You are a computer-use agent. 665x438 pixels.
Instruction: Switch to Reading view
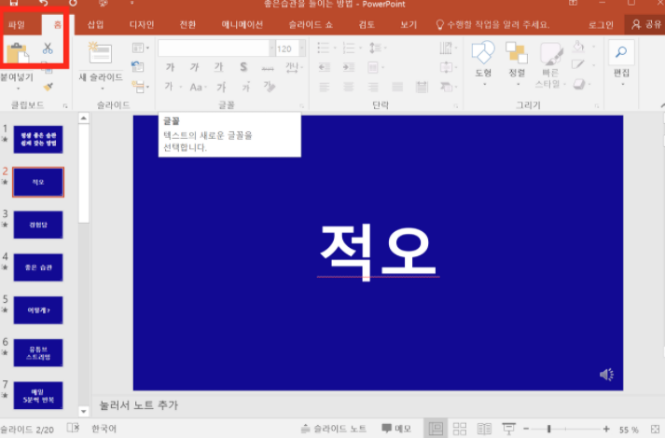coord(484,429)
